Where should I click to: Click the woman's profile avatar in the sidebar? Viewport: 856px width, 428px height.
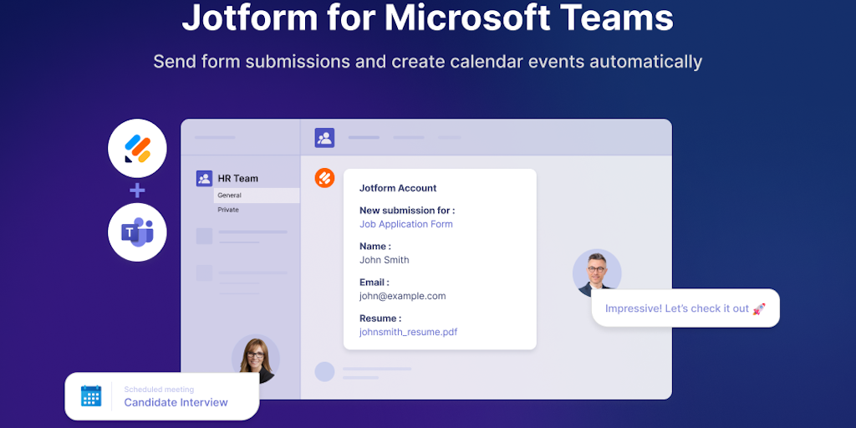click(x=256, y=359)
